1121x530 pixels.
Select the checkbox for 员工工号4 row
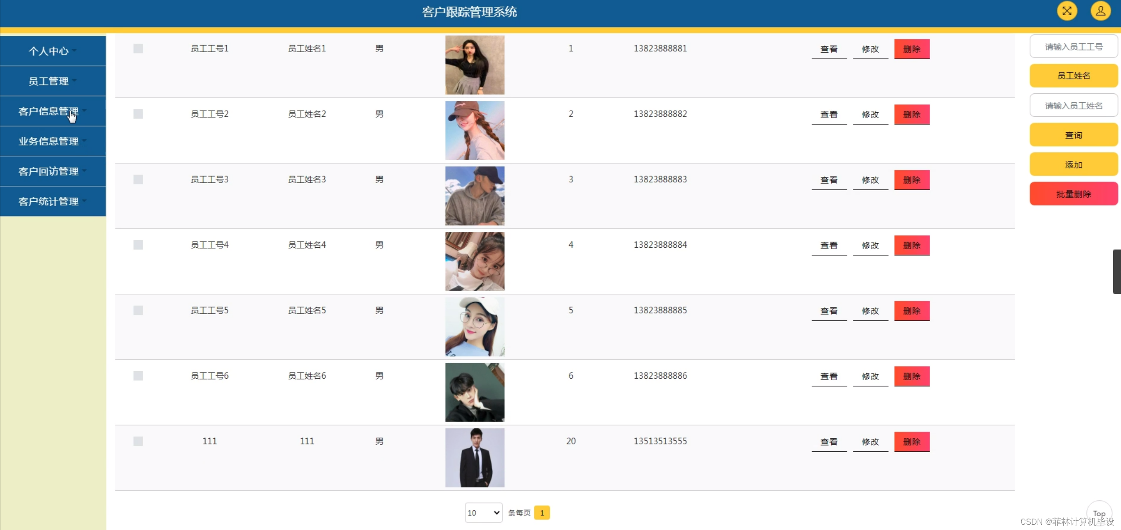click(138, 245)
